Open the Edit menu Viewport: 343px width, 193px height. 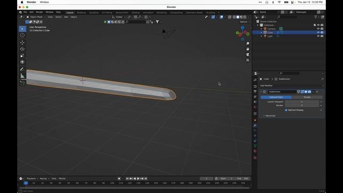32,12
